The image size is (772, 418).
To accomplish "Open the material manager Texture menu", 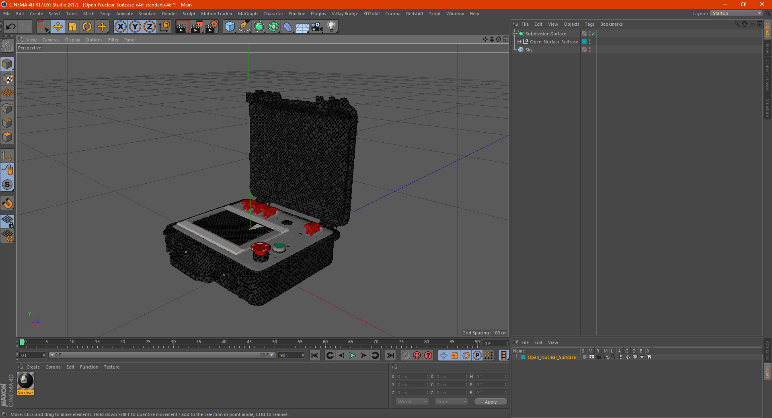I will point(111,367).
